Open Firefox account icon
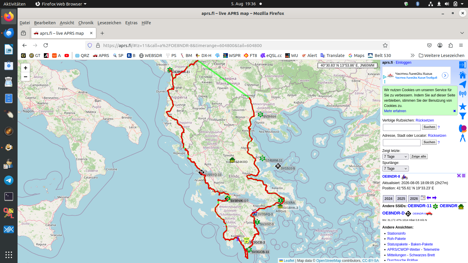 440,45
